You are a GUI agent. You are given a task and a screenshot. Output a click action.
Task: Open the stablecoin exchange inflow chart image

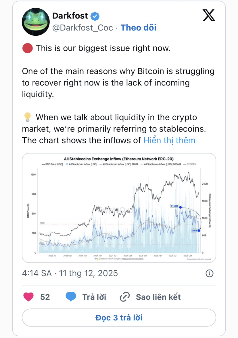(x=119, y=208)
